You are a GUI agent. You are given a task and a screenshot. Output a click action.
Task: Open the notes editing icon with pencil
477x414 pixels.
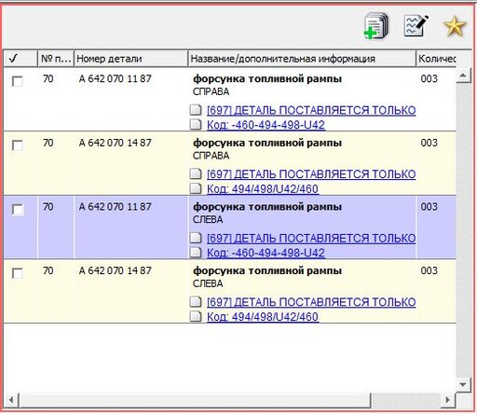[x=416, y=25]
